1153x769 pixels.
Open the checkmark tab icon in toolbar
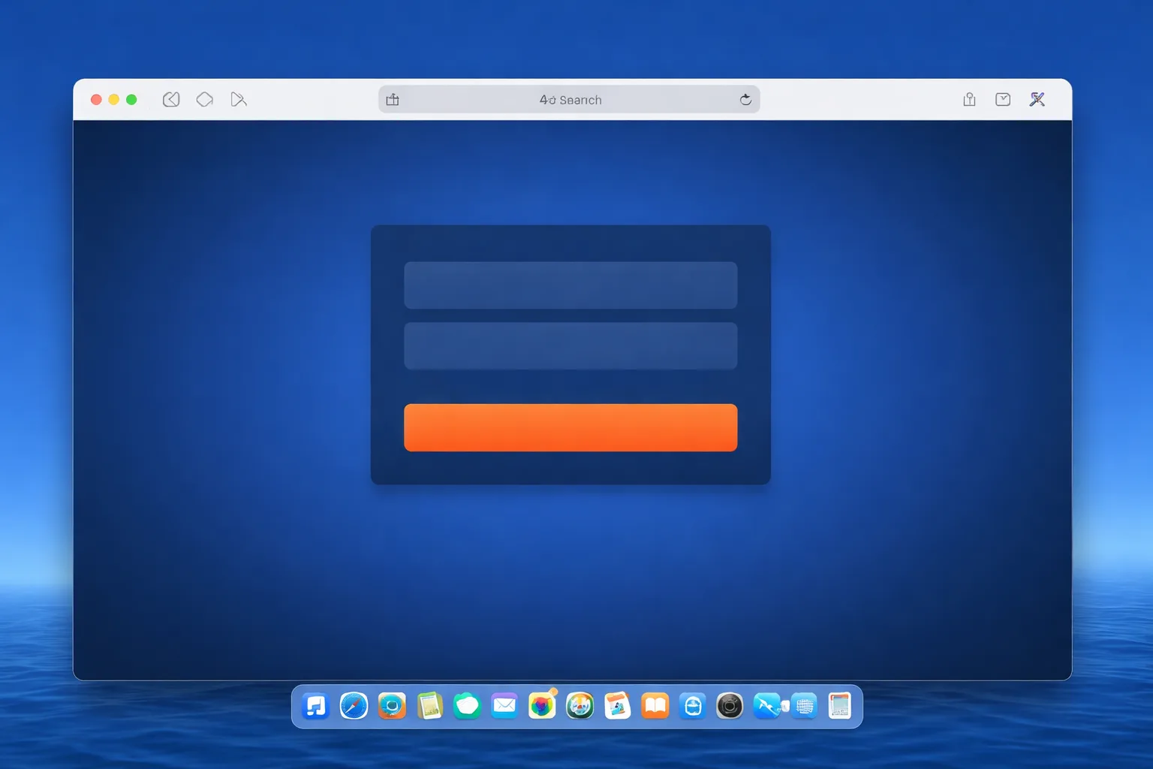point(1003,99)
